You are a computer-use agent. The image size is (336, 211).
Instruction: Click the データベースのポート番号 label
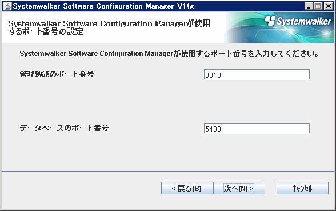[64, 128]
